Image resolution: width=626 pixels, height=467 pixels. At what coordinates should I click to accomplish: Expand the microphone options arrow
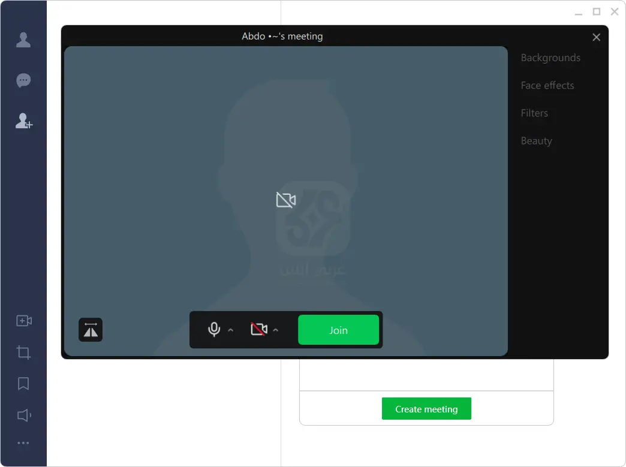[231, 330]
